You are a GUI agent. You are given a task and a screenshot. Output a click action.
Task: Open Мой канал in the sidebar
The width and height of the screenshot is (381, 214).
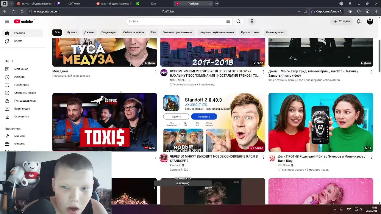click(x=21, y=69)
